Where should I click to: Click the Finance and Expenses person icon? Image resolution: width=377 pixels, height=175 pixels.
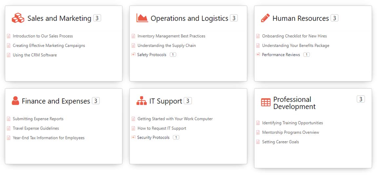(15, 101)
